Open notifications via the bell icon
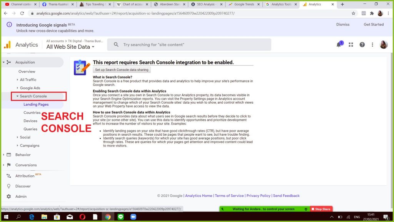 tap(339, 44)
